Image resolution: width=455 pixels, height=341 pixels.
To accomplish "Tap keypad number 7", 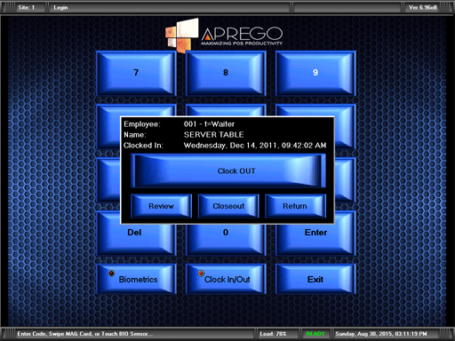I will click(136, 73).
